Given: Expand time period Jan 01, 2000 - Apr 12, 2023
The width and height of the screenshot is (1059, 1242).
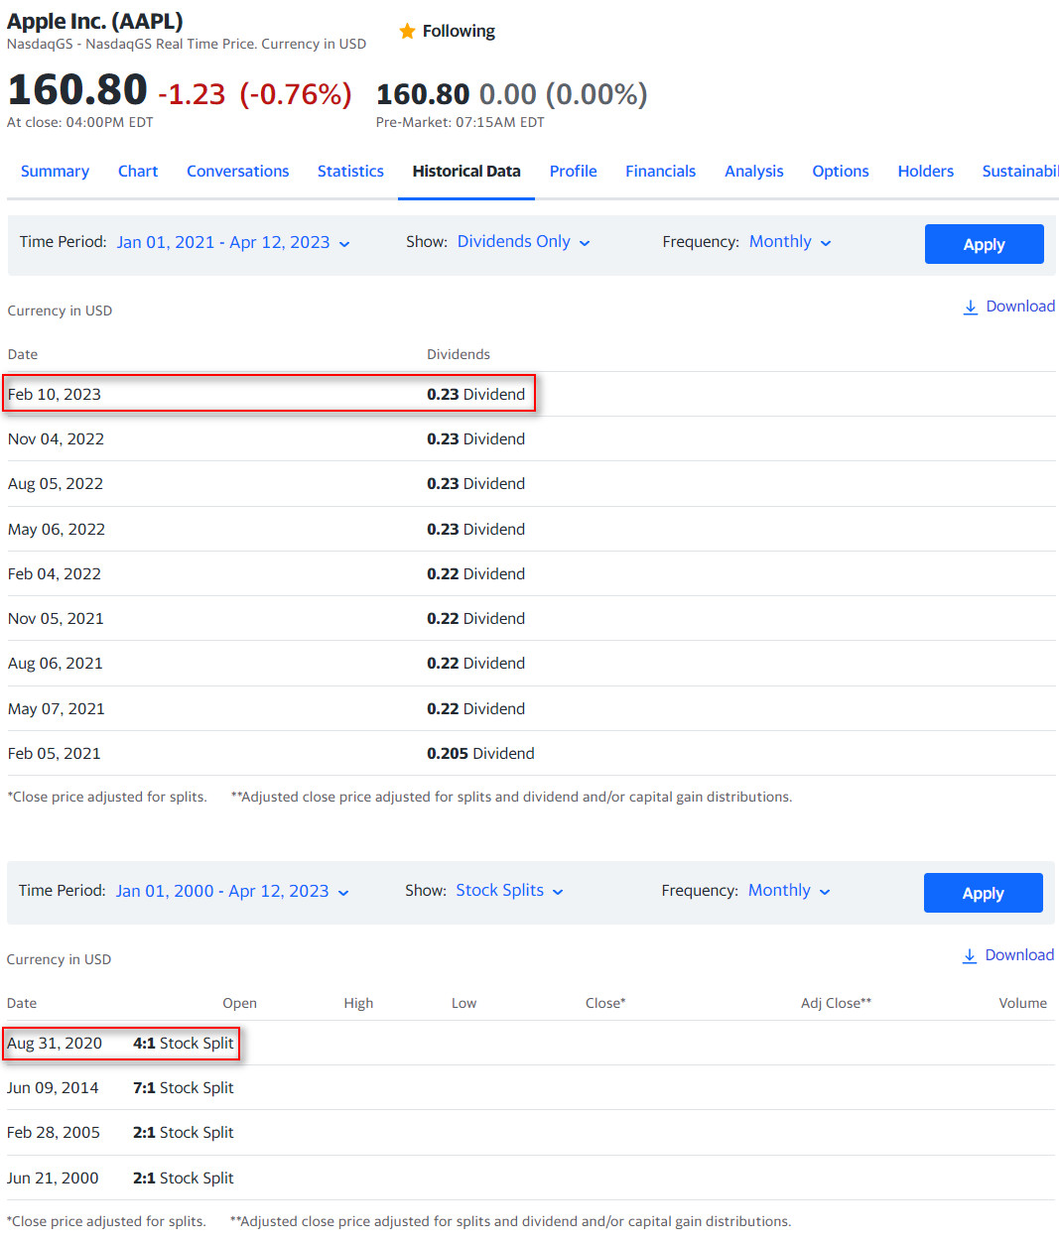Looking at the screenshot, I should point(232,892).
